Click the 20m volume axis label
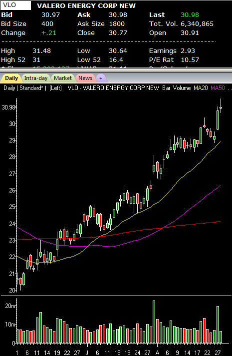Image resolution: width=232 pixels, height=356 pixels. tap(10, 306)
